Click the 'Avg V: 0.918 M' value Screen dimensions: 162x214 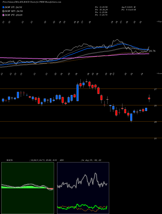coord(128,7)
